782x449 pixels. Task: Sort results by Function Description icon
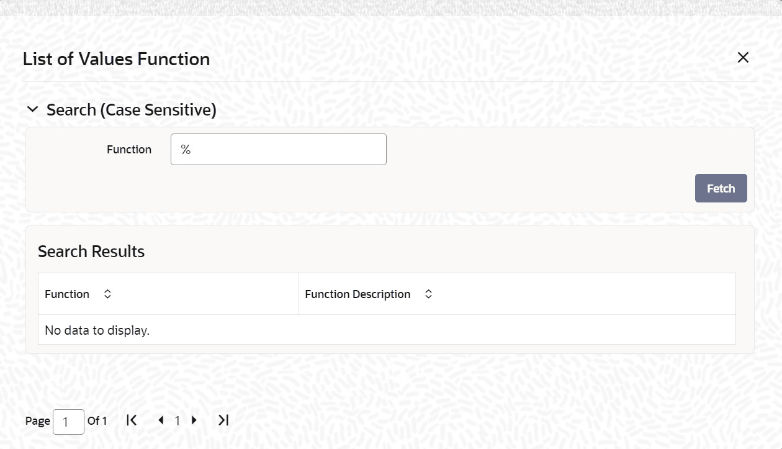click(x=428, y=294)
